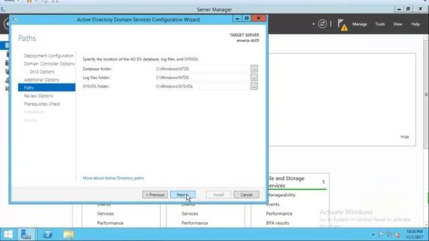Edit the Log files folder path field
Screen dimensions: 429x241
(202, 78)
